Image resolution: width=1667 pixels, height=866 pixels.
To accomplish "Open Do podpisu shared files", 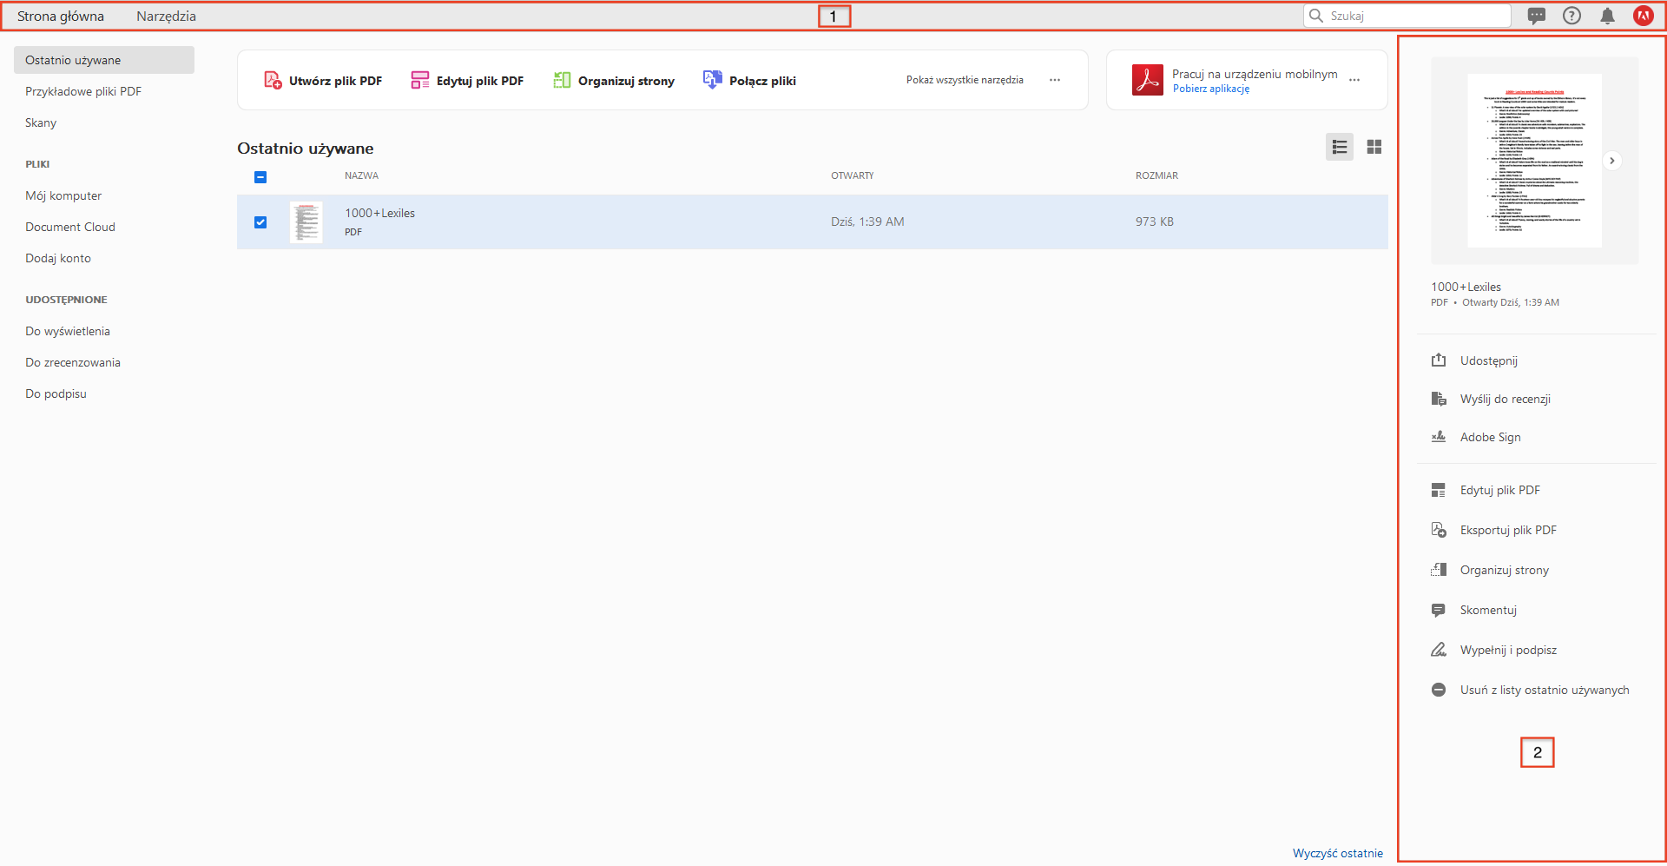I will pyautogui.click(x=56, y=393).
